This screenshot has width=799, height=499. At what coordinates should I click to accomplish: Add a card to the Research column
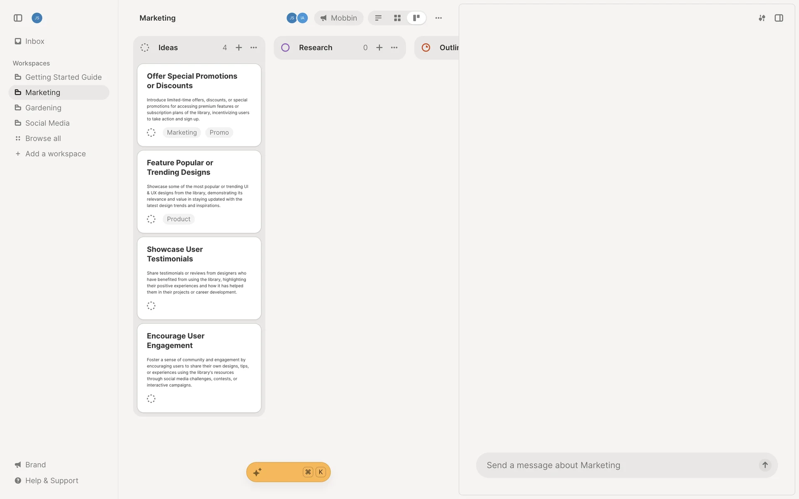point(380,47)
